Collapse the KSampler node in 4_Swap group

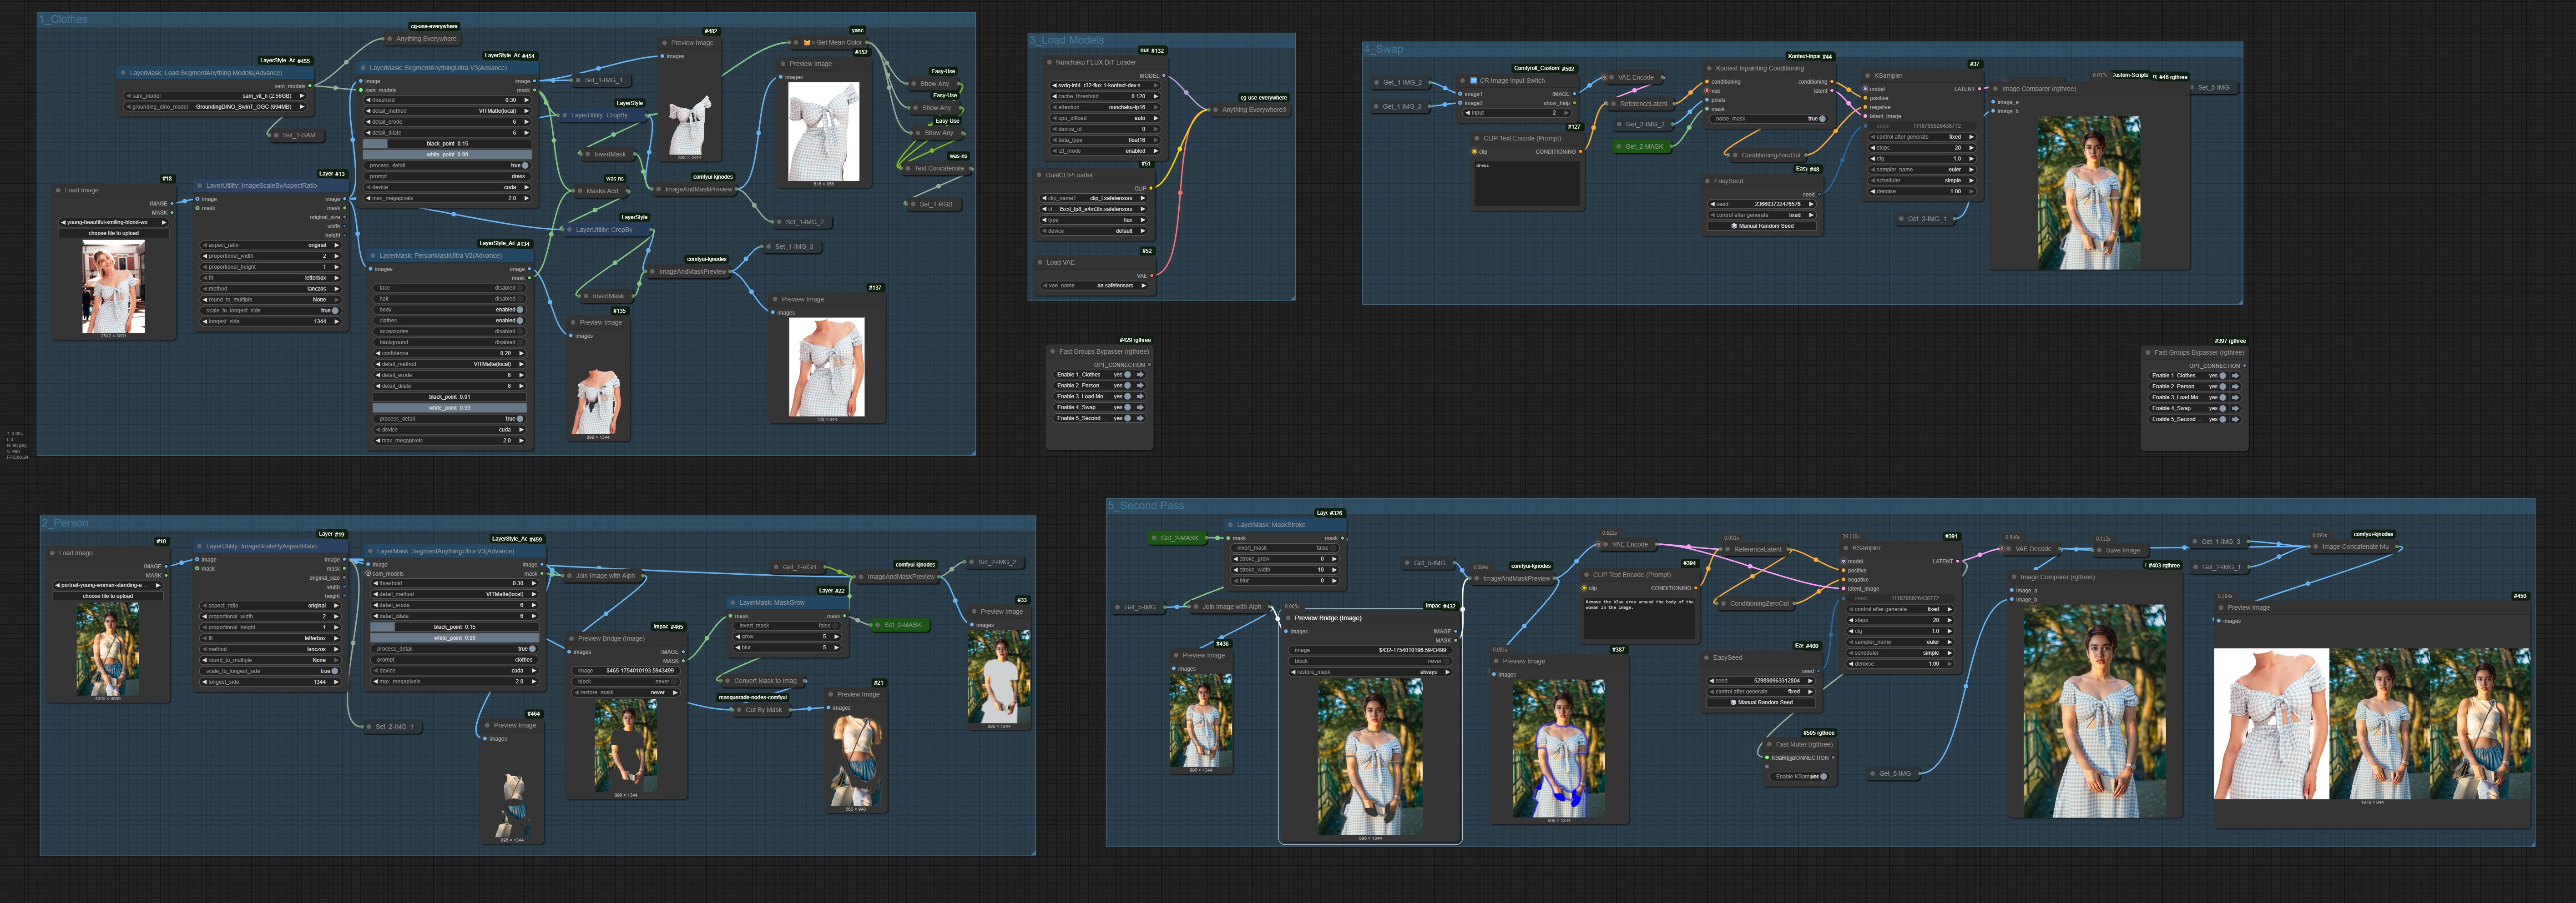[x=1867, y=76]
